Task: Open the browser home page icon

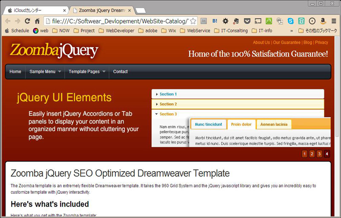Action: point(38,21)
